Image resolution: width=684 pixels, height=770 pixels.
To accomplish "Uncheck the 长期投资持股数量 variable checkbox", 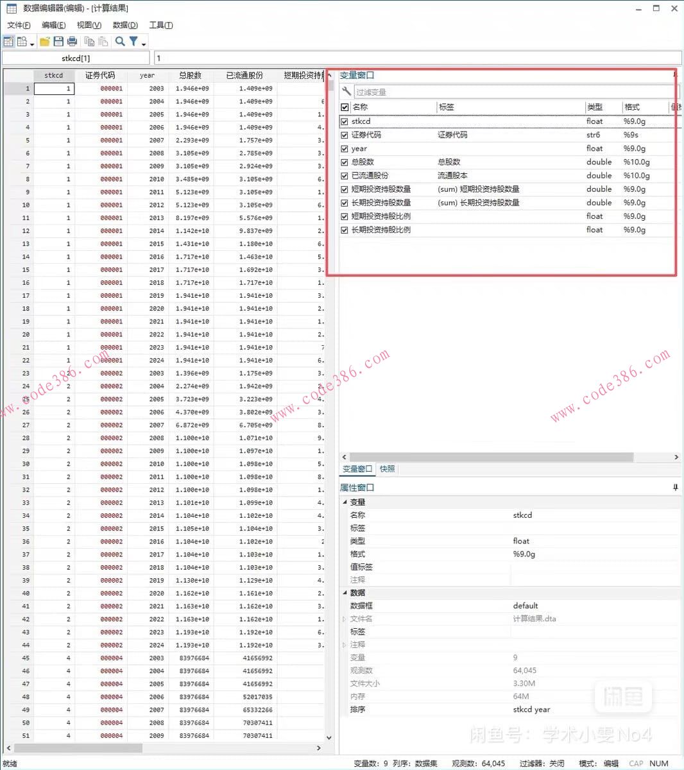I will [x=345, y=203].
